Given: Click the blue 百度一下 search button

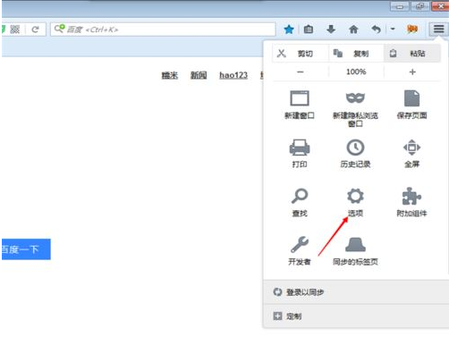Looking at the screenshot, I should pyautogui.click(x=26, y=249).
